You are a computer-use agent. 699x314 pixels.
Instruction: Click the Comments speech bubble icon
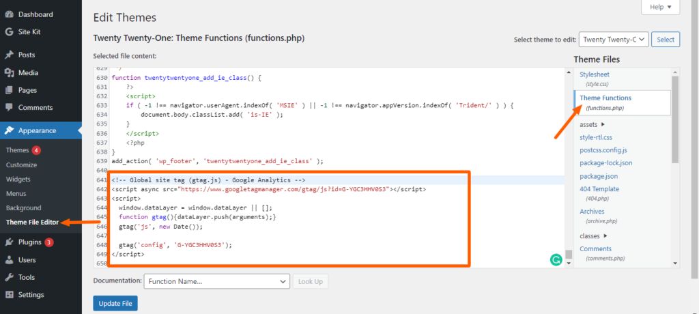click(9, 107)
